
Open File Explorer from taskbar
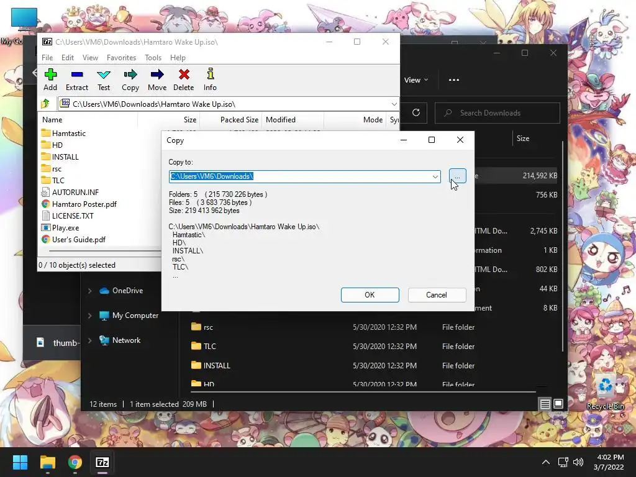(x=47, y=462)
